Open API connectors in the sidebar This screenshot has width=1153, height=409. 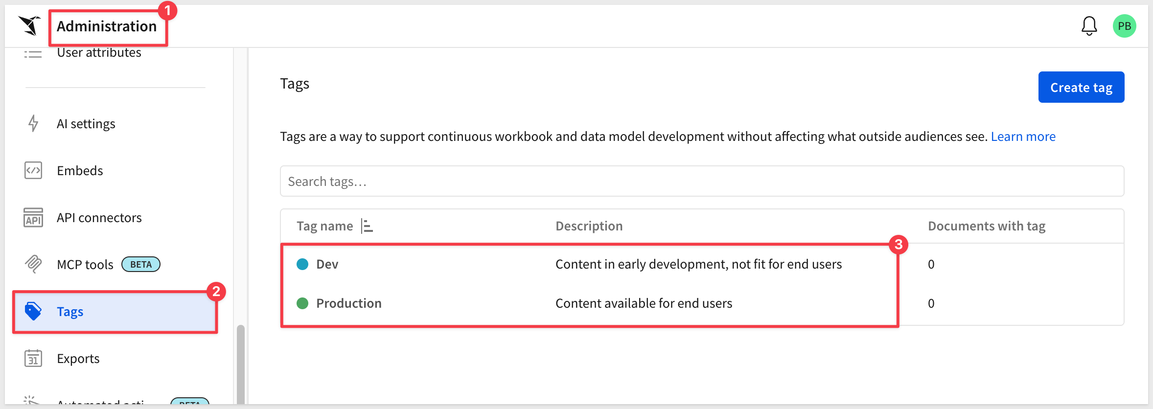pos(99,218)
